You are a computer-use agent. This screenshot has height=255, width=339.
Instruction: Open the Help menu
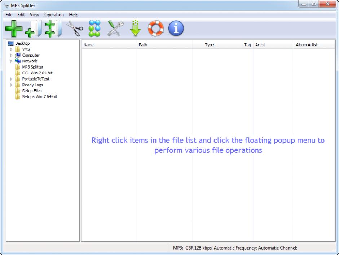point(74,15)
